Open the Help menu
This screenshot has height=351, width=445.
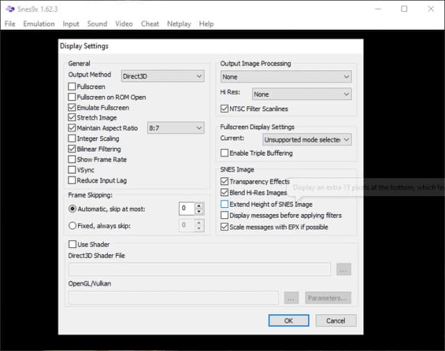click(x=207, y=24)
